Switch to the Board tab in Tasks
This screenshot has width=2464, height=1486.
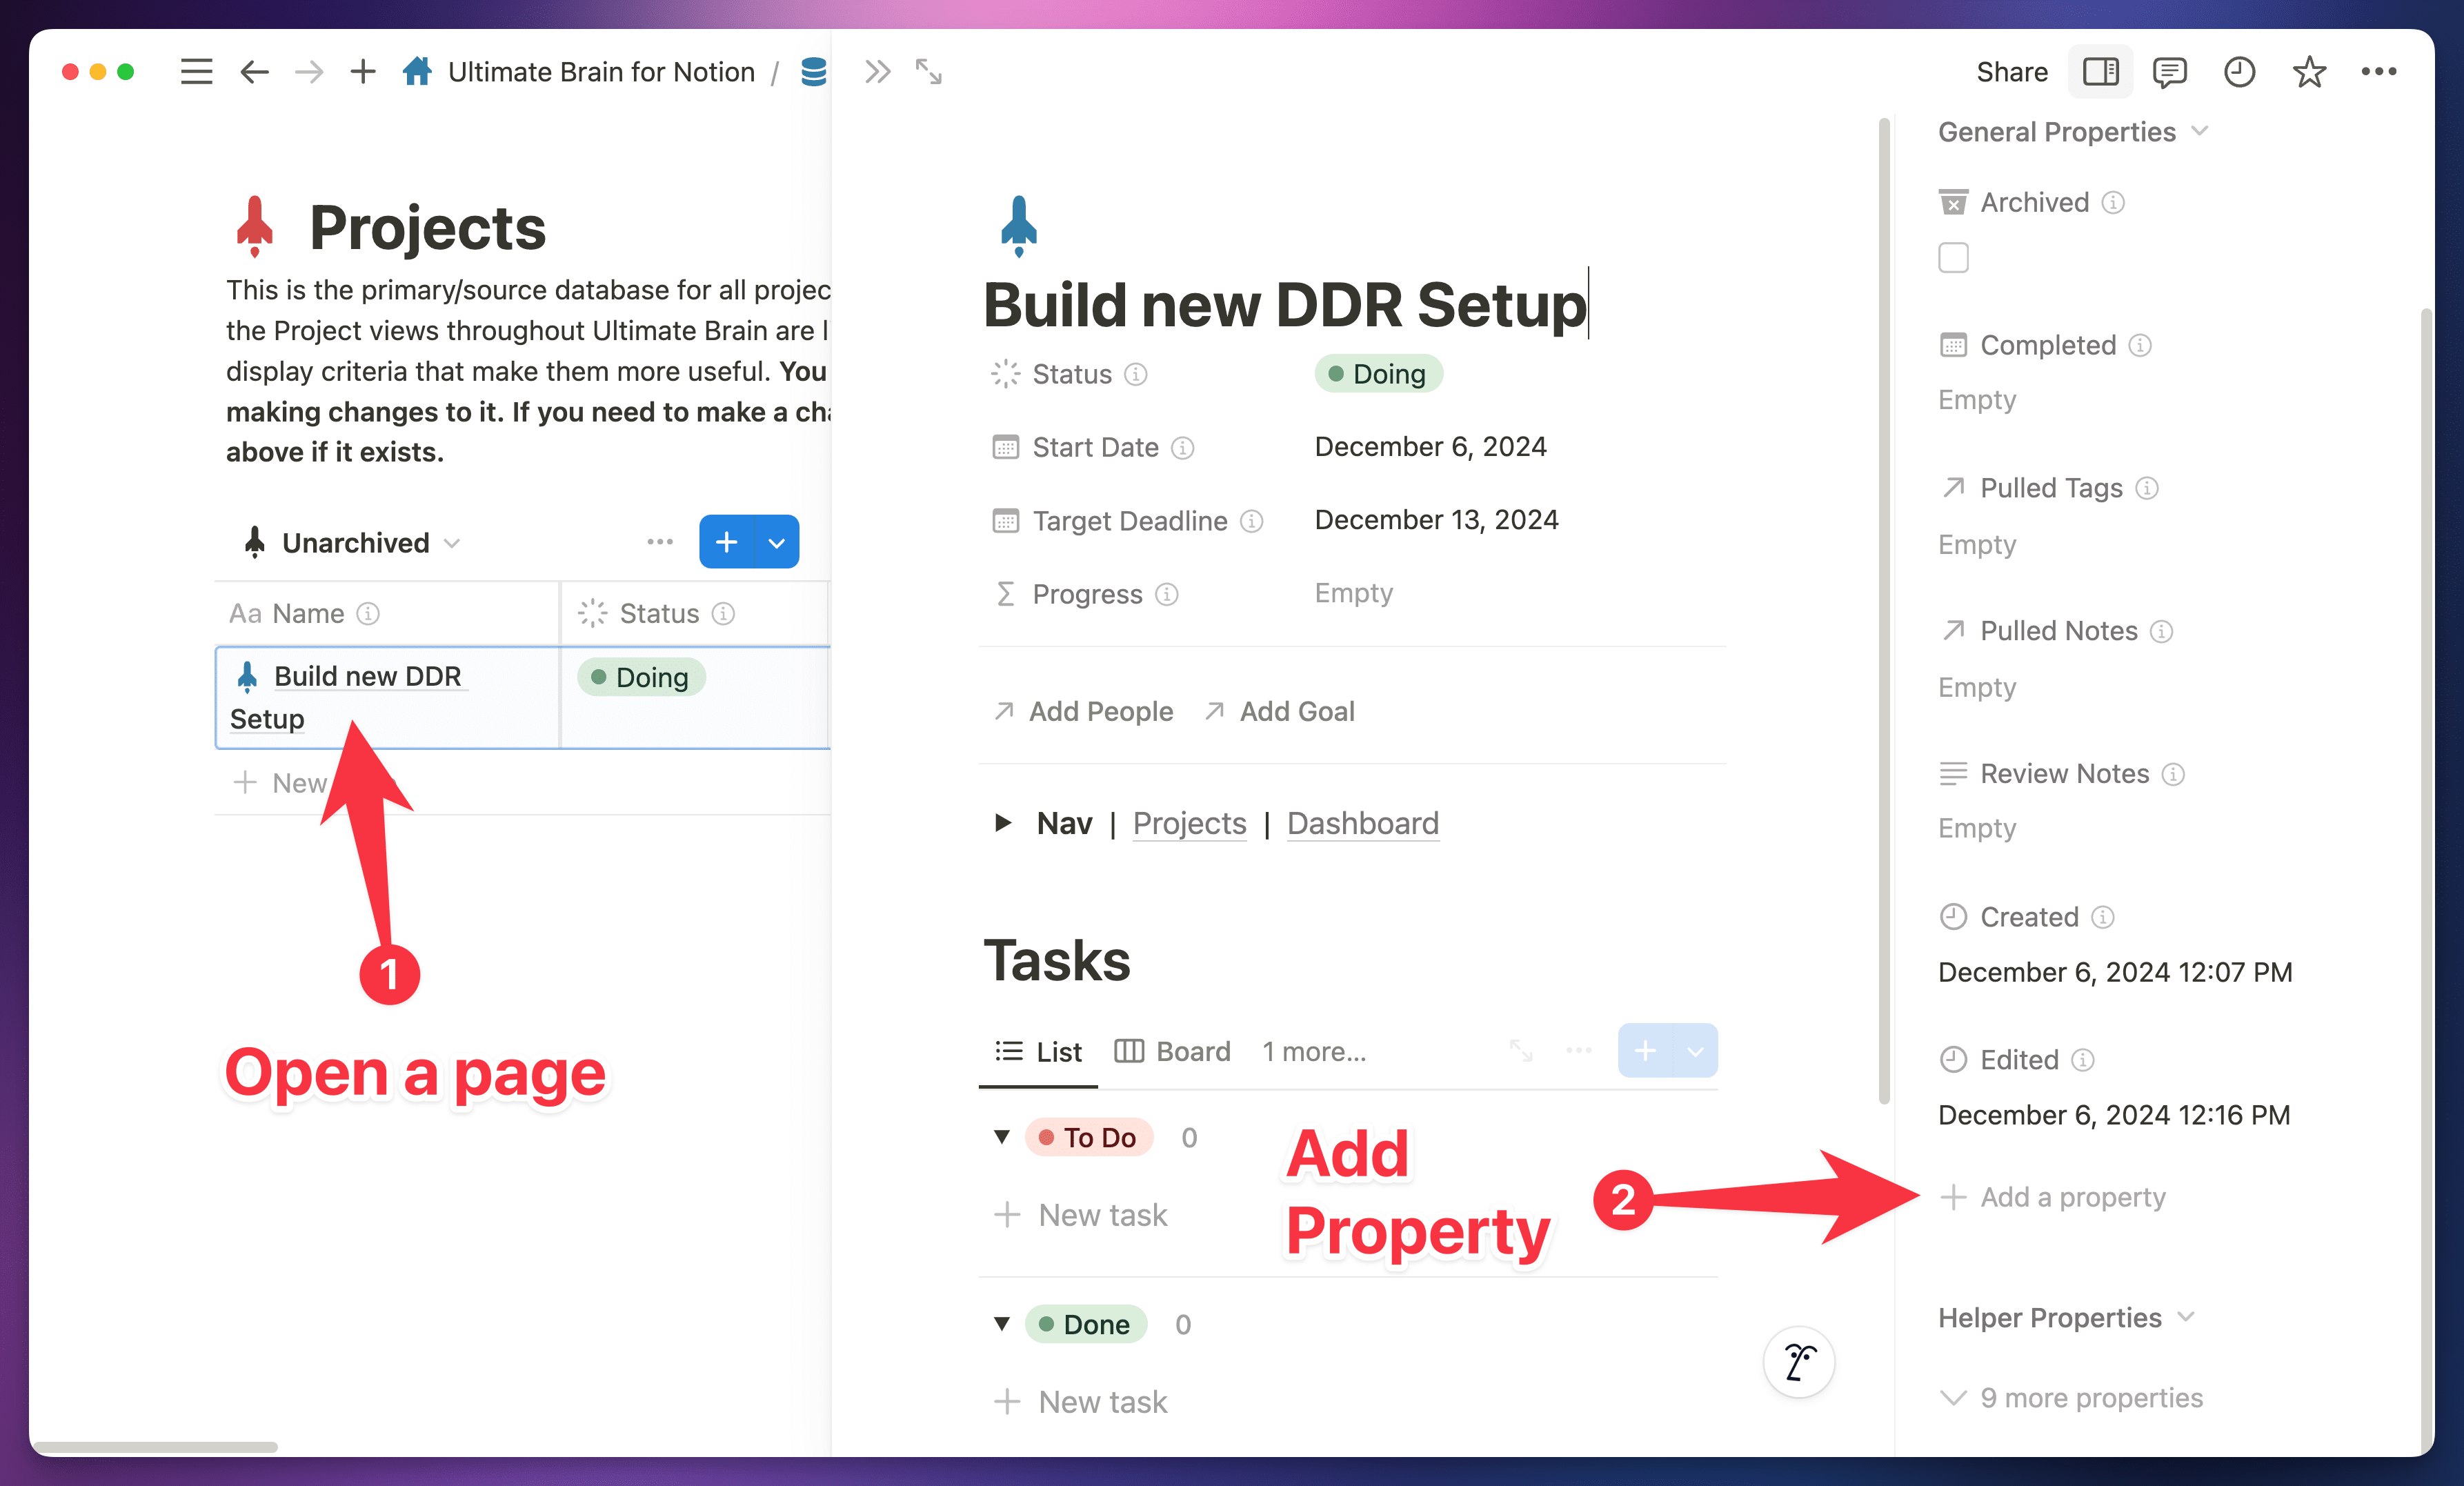click(x=1172, y=1051)
